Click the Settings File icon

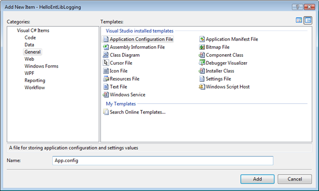click(201, 79)
